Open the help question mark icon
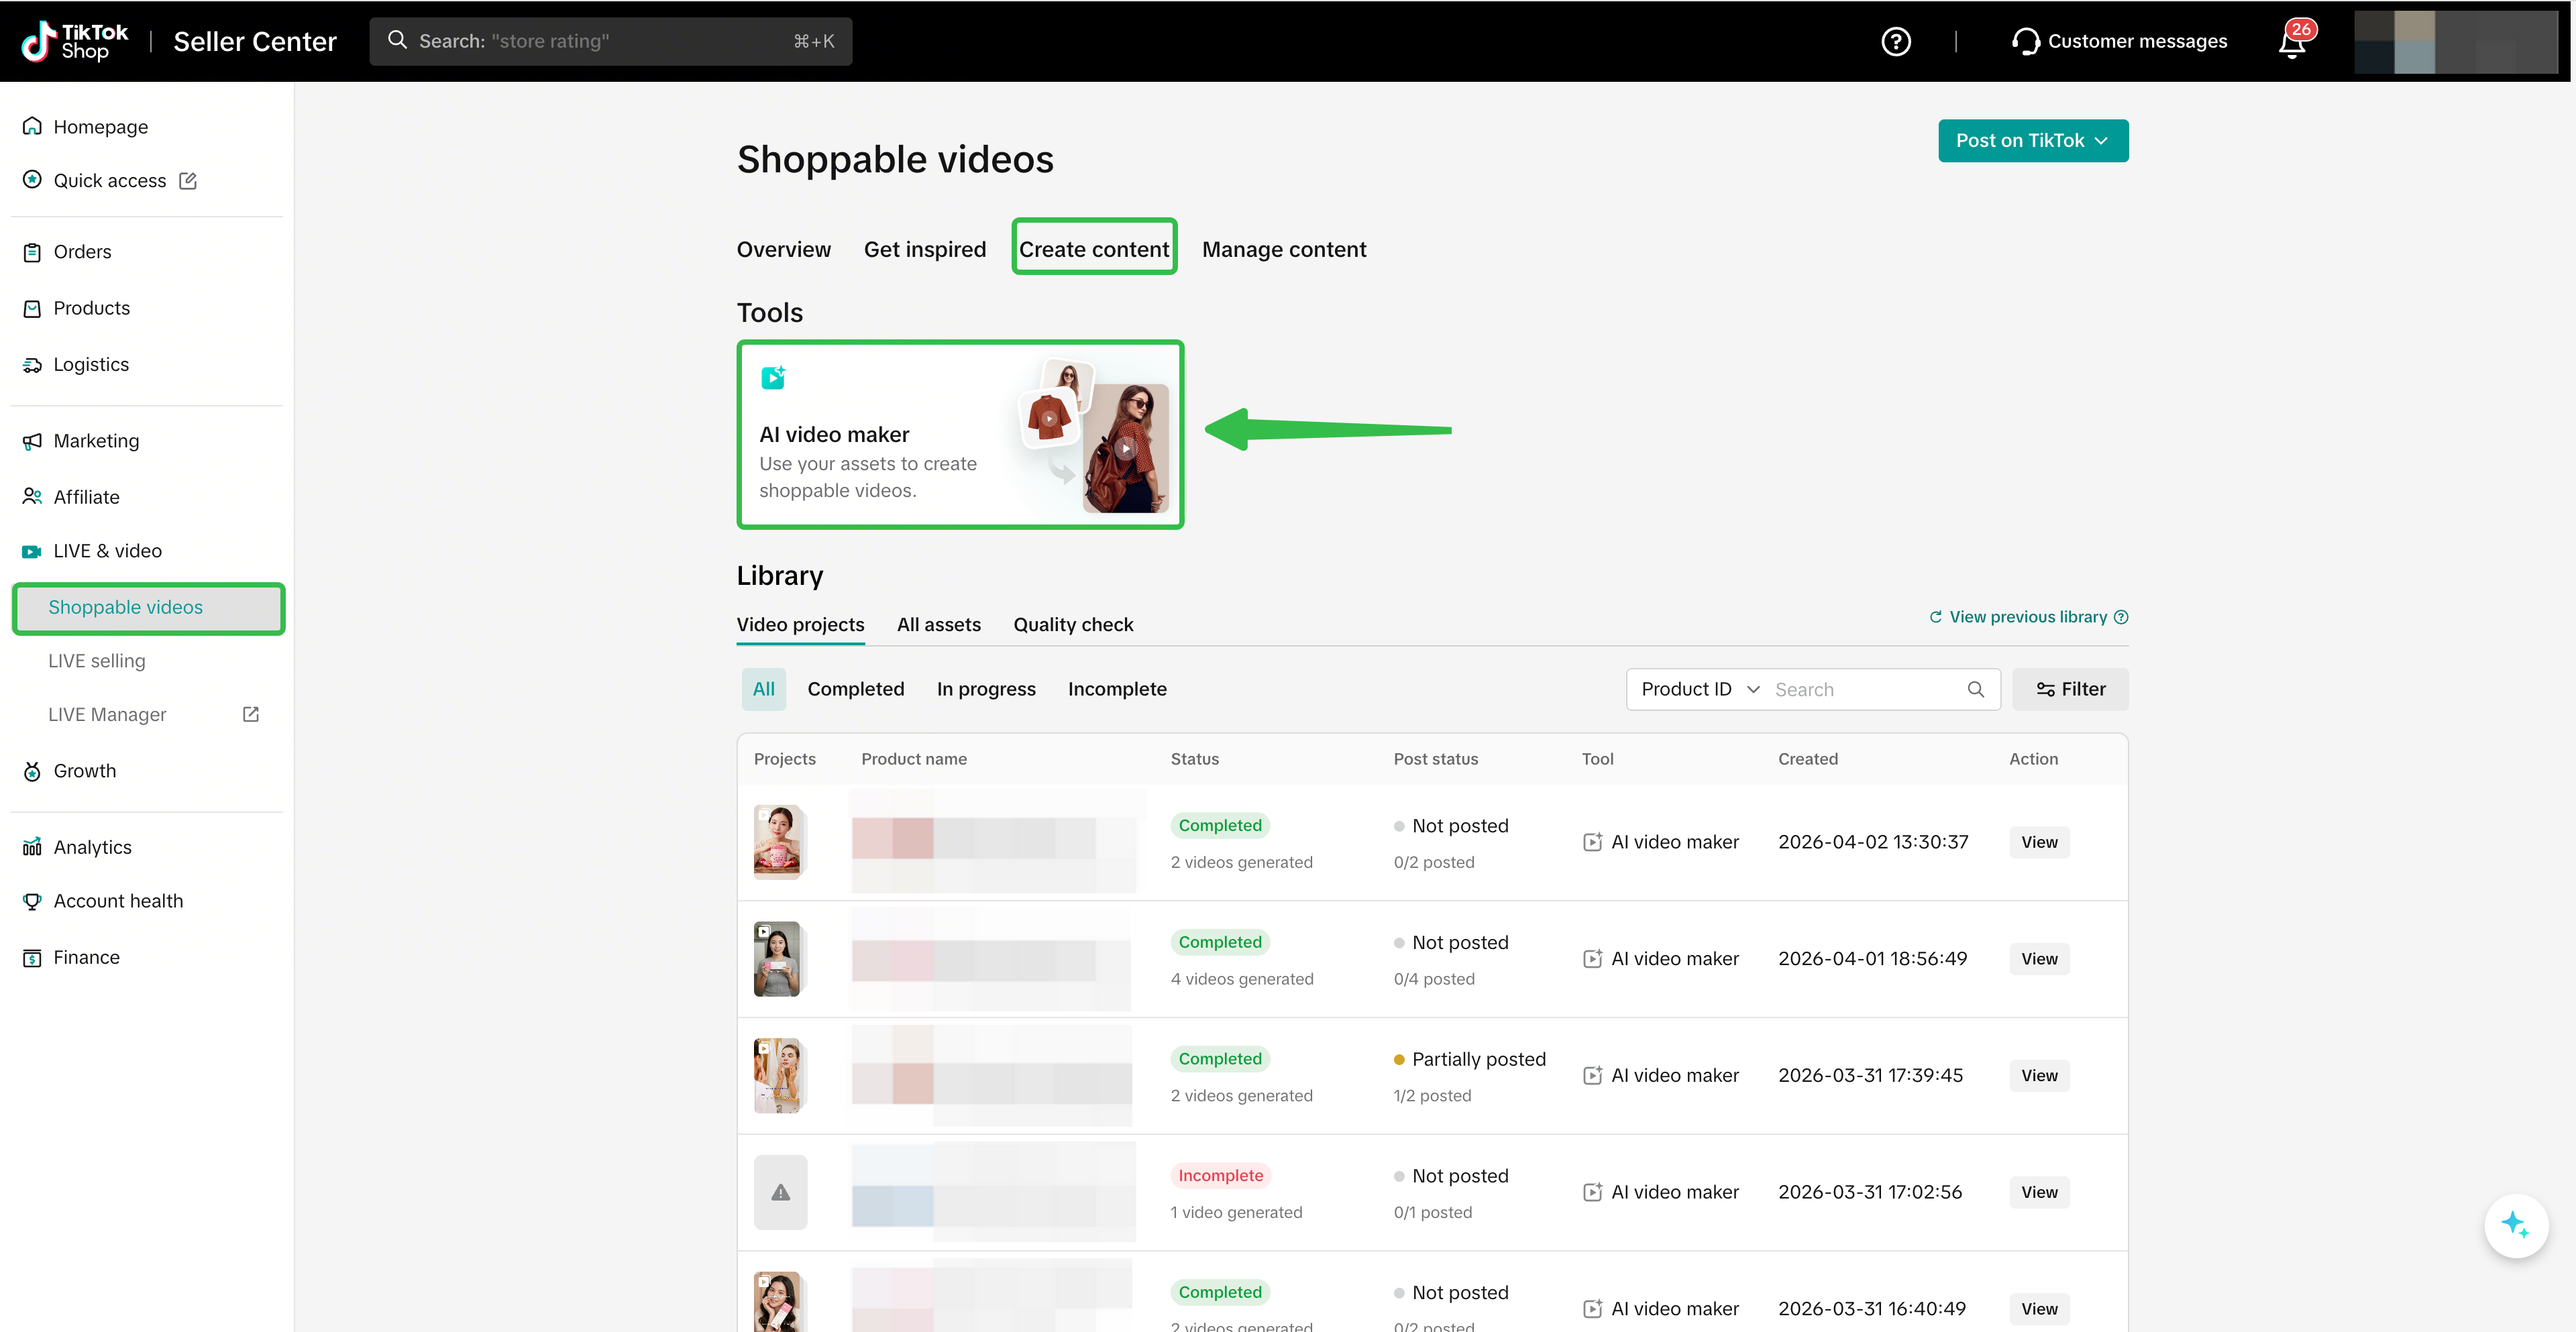Image resolution: width=2576 pixels, height=1332 pixels. [x=1895, y=41]
